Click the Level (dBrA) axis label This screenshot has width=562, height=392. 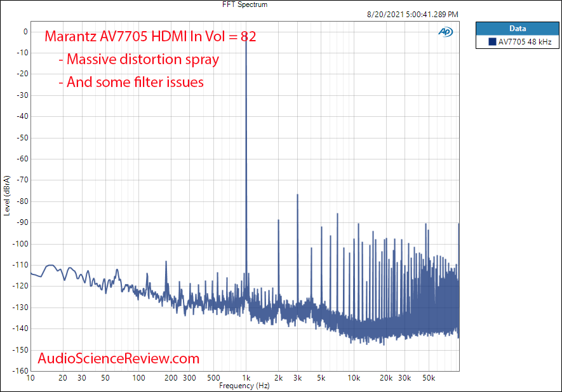point(7,196)
